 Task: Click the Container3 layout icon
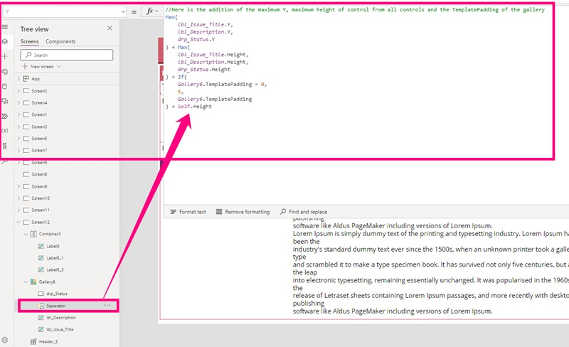pos(33,234)
